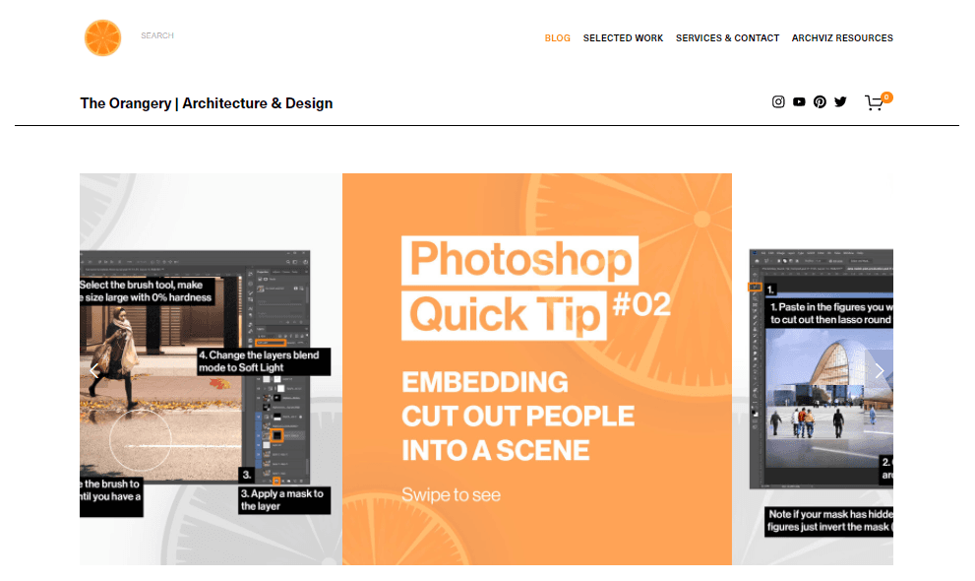Open the shopping cart icon
This screenshot has width=975, height=581.
pos(875,102)
